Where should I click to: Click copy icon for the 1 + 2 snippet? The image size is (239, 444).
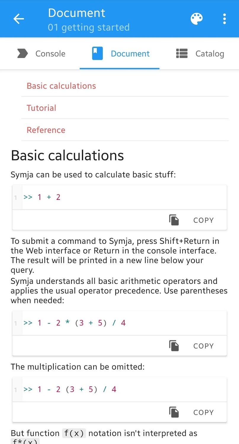point(174,220)
